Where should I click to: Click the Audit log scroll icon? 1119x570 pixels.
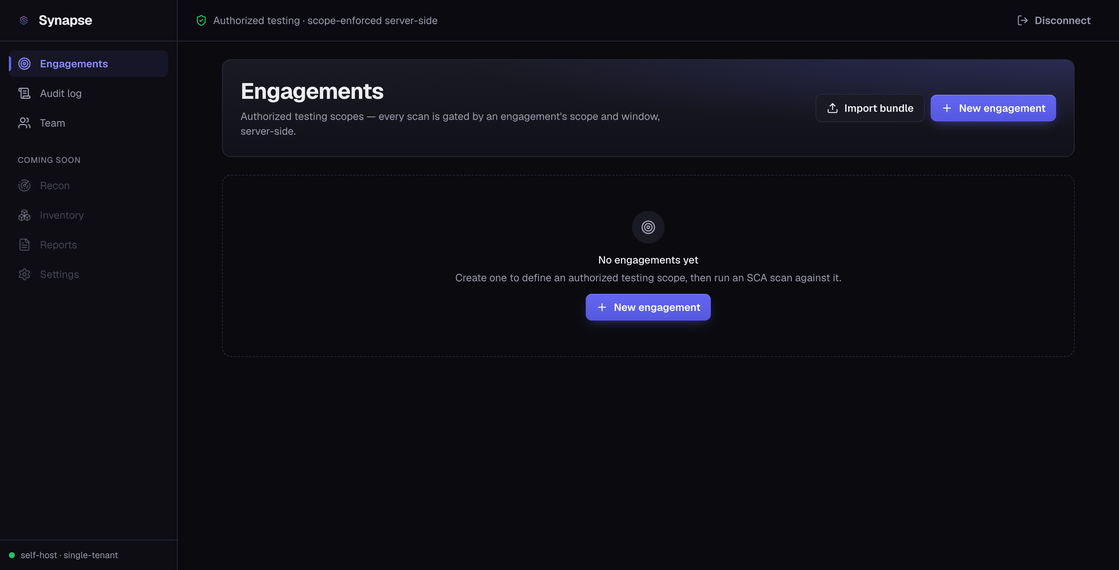(24, 93)
